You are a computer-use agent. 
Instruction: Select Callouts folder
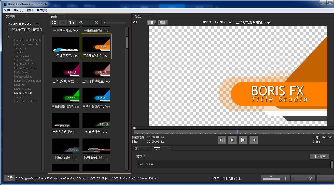pyautogui.click(x=20, y=48)
